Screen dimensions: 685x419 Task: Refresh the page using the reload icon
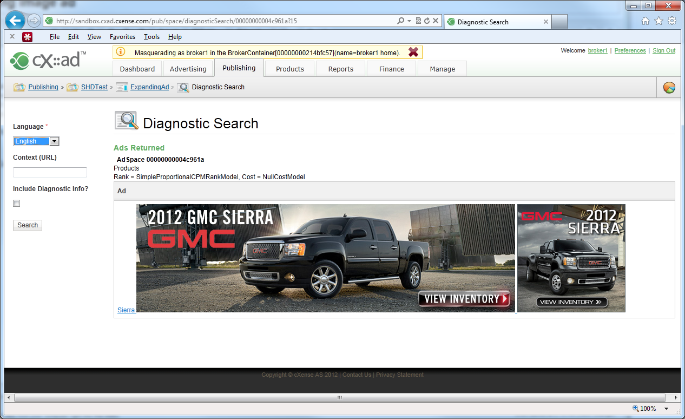coord(427,21)
